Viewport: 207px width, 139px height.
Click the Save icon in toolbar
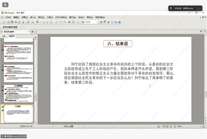12,22
